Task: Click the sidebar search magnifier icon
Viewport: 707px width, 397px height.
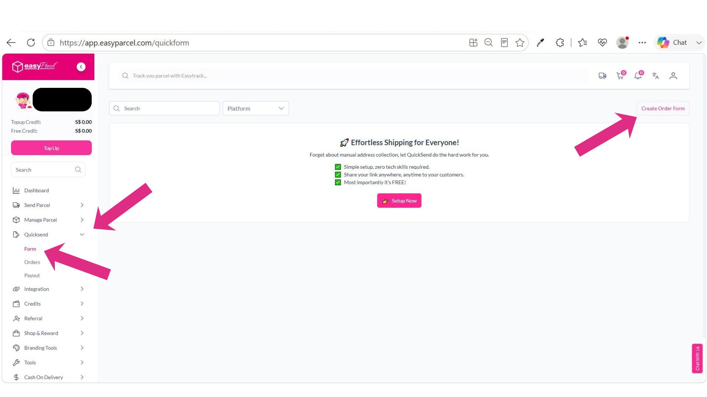Action: click(x=78, y=169)
